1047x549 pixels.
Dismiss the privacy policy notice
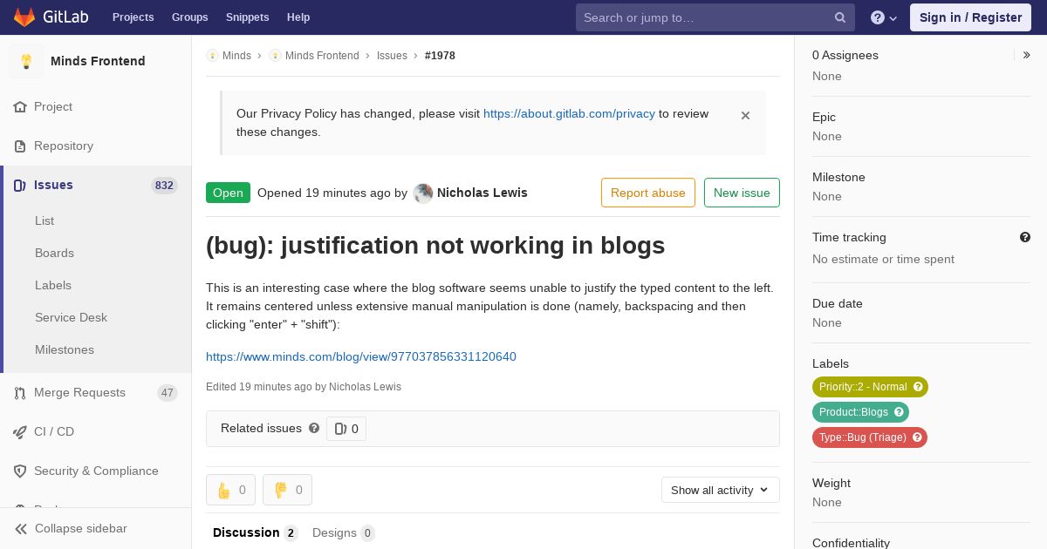tap(745, 115)
